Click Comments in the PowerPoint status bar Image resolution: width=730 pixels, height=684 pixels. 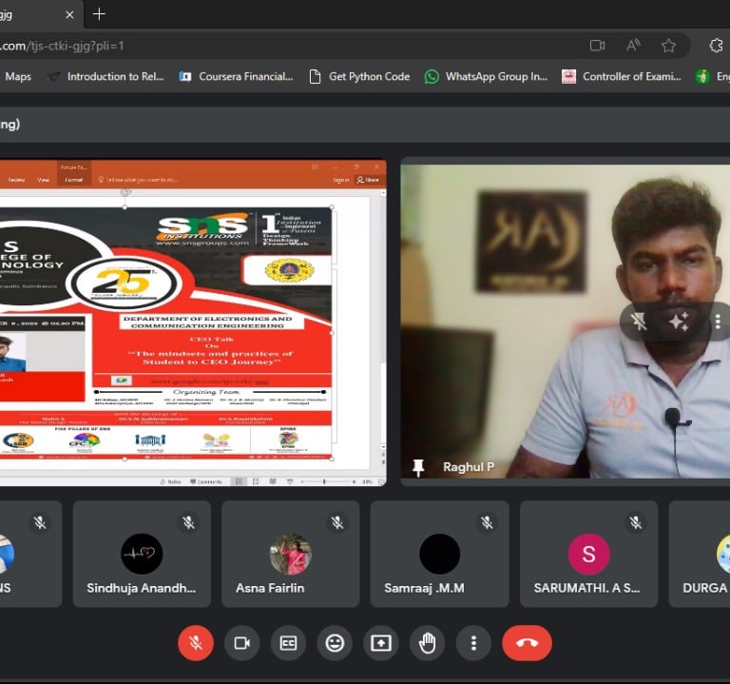coord(206,481)
